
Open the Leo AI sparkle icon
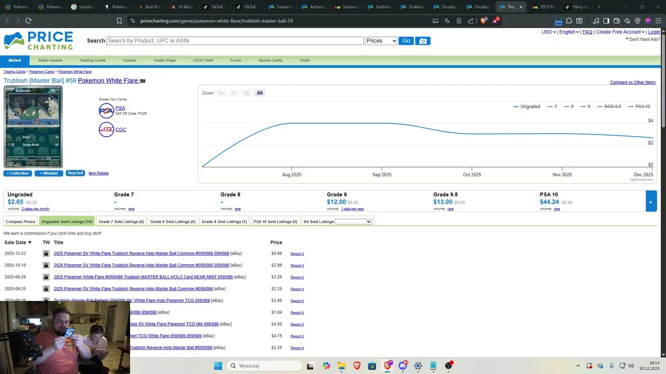[627, 21]
